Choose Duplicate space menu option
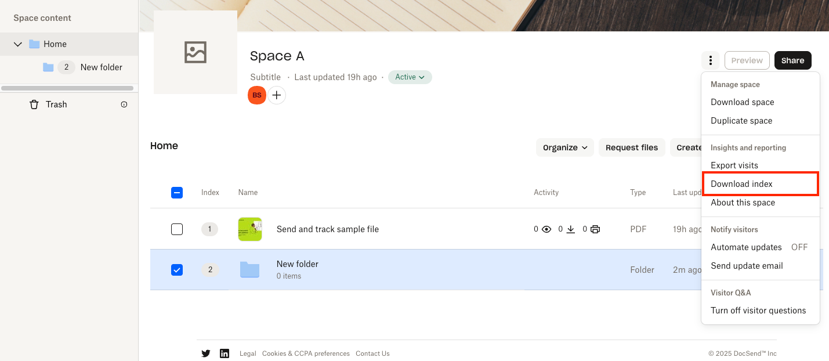 click(x=741, y=121)
